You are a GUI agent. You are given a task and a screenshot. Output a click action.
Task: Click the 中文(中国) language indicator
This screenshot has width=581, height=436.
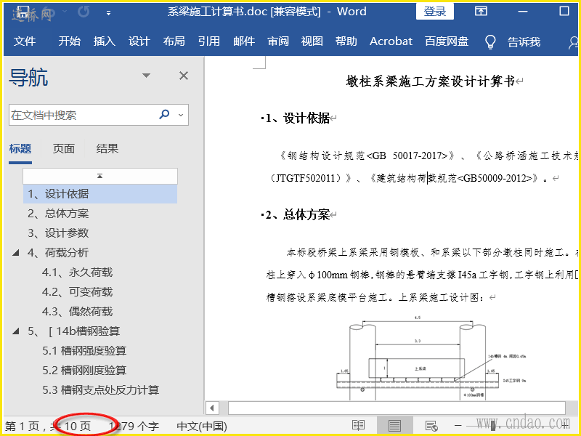click(x=202, y=427)
